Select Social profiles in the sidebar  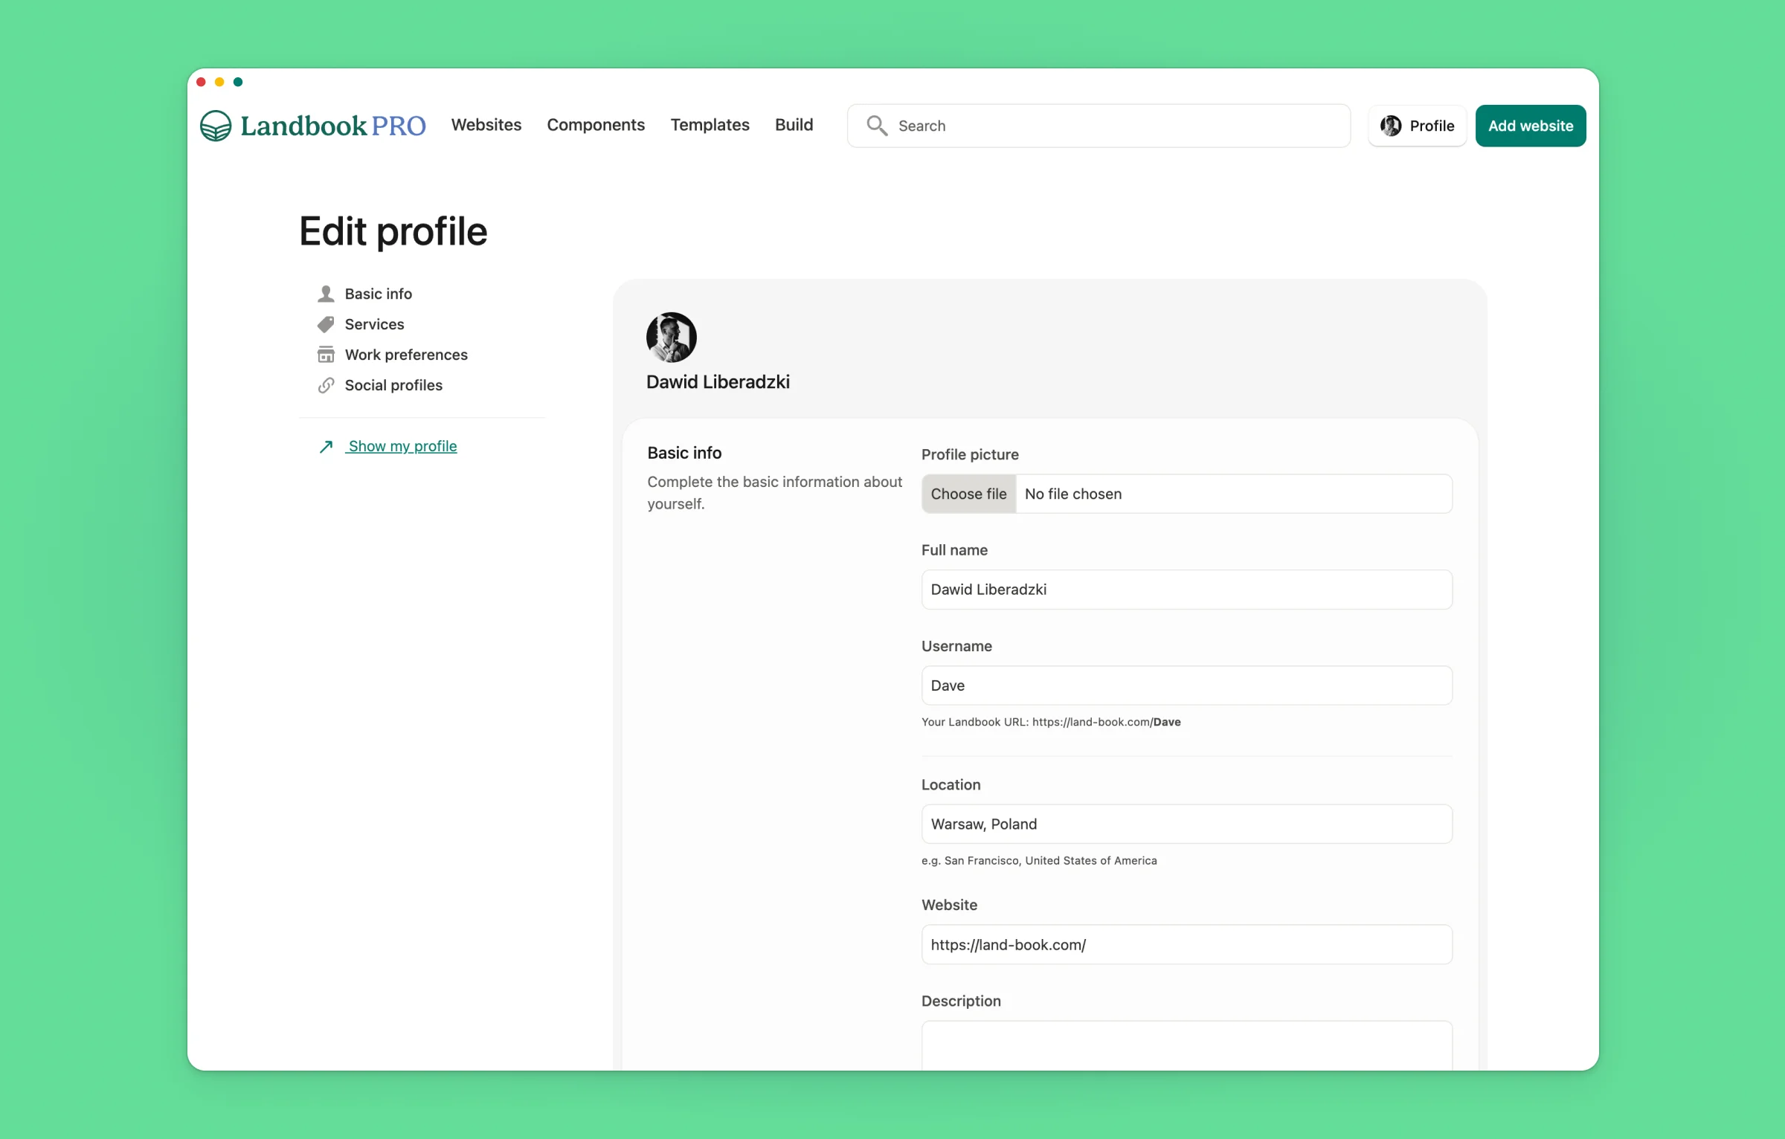393,385
